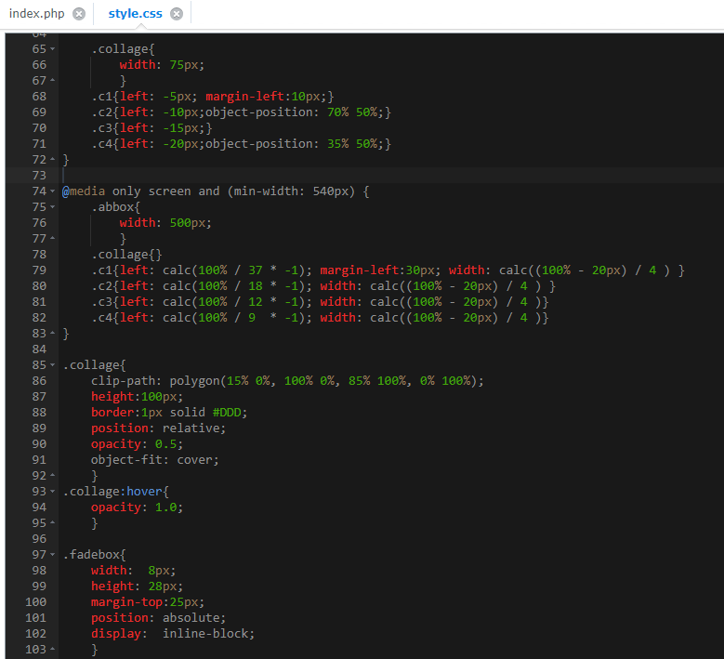Click the number 37 in line 79 calc
Screen dimensions: 724x659
(256, 270)
